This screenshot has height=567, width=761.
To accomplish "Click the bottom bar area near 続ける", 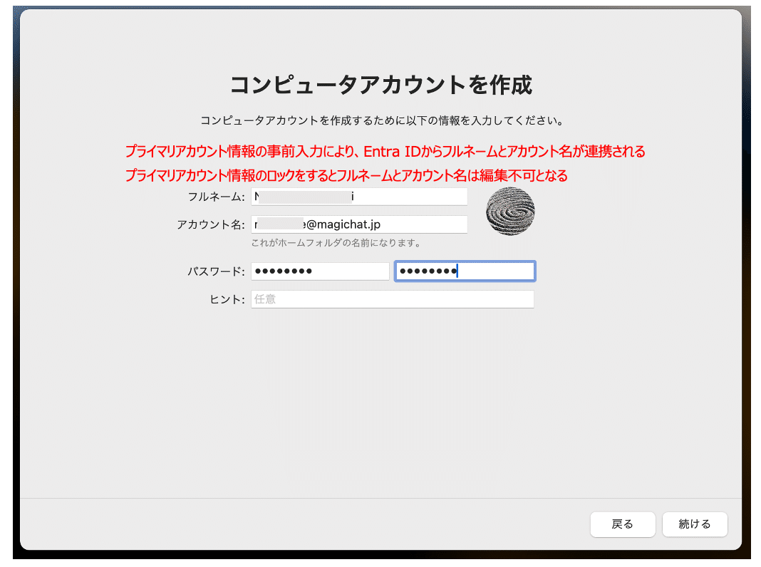I will pyautogui.click(x=695, y=524).
